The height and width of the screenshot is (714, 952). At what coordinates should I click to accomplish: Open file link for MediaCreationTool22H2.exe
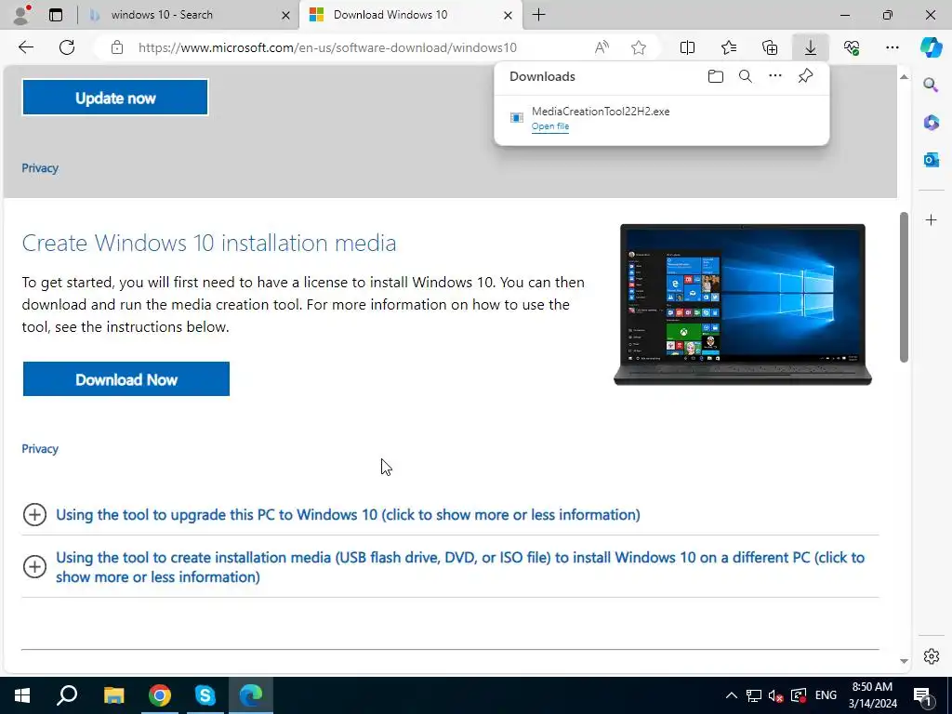[550, 126]
